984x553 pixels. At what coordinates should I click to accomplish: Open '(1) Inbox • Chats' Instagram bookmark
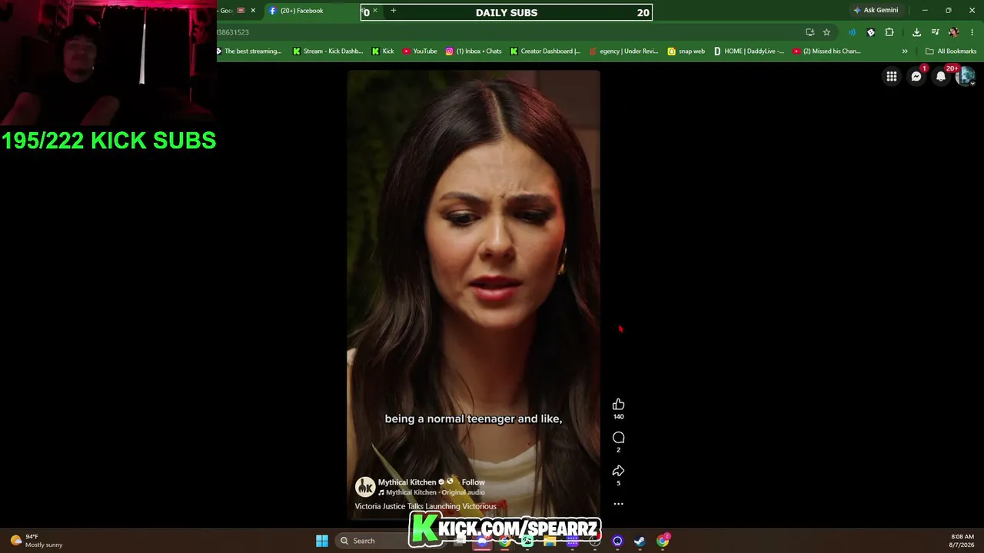(x=474, y=51)
